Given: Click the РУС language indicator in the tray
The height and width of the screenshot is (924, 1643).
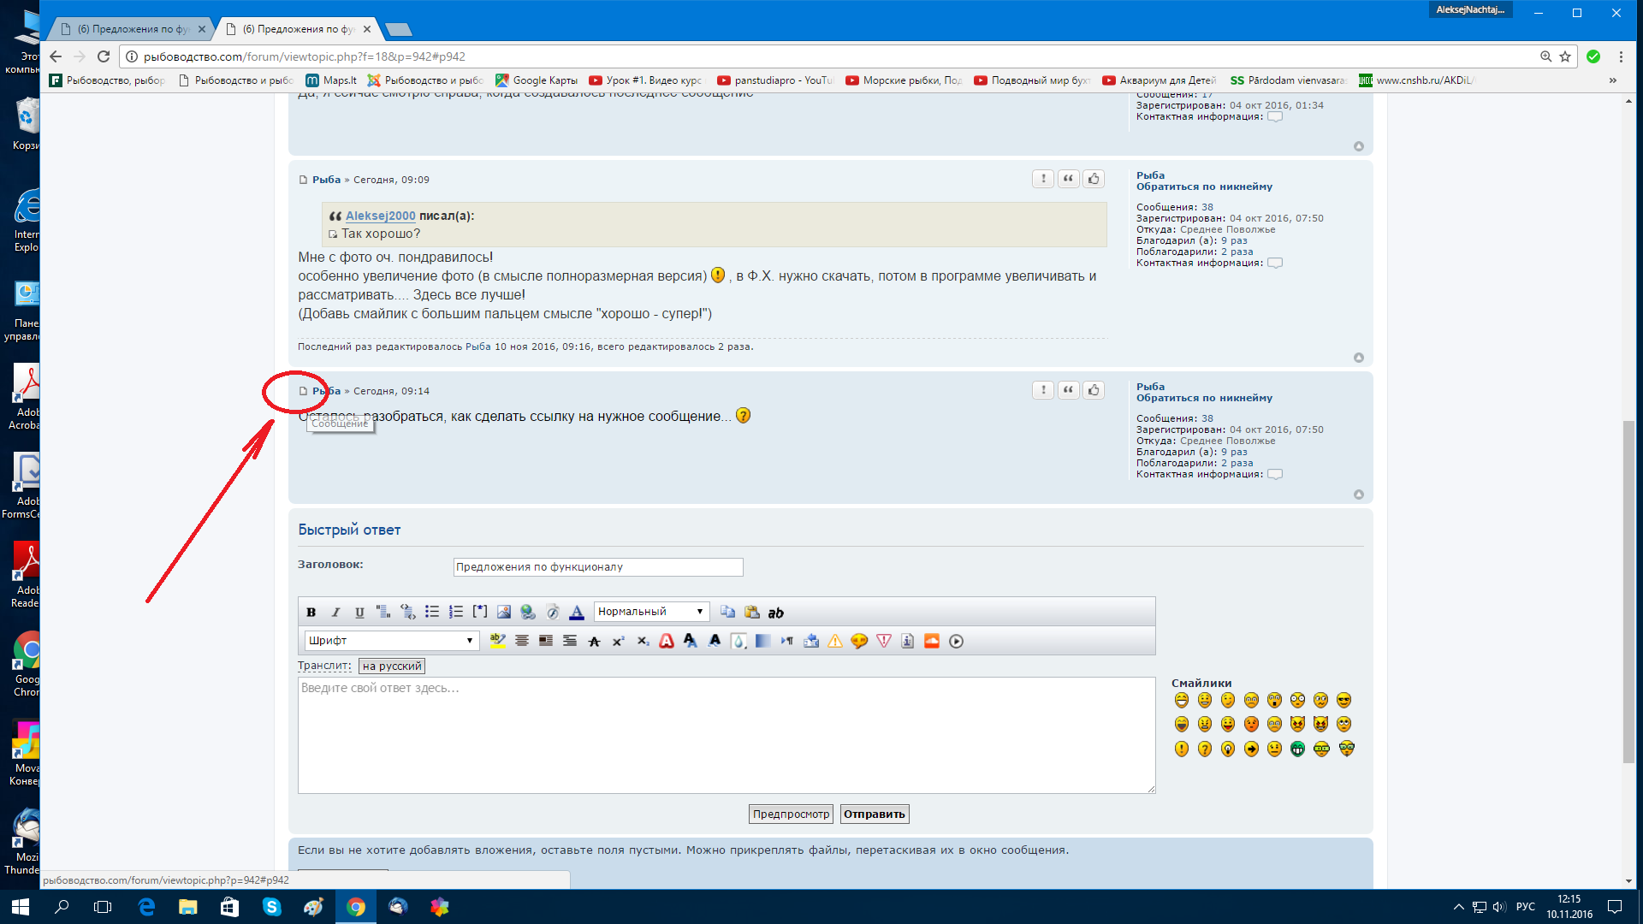Looking at the screenshot, I should (x=1526, y=907).
